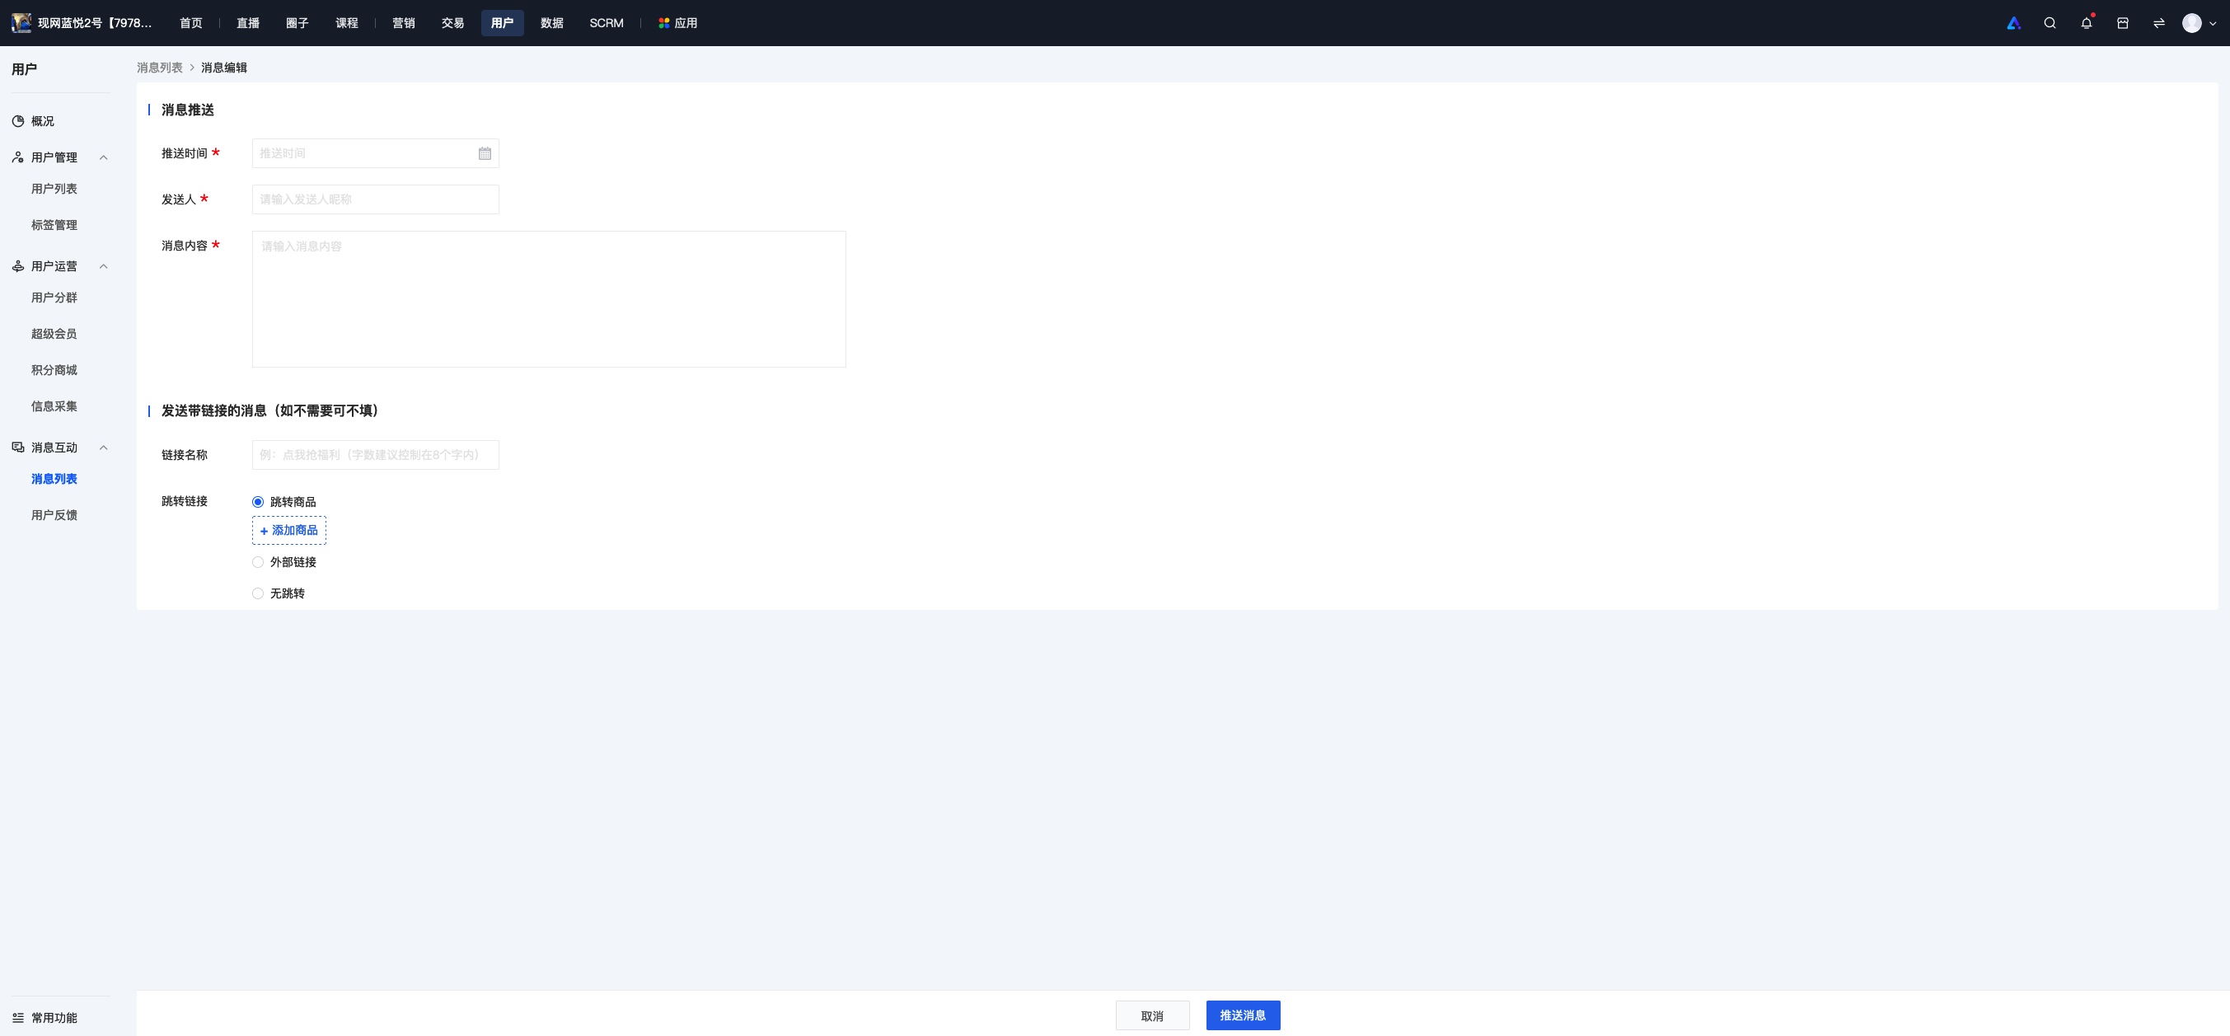Screen dimensions: 2230x1036
Task: Expand the account dropdown arrow beside avatar
Action: coord(2213,24)
